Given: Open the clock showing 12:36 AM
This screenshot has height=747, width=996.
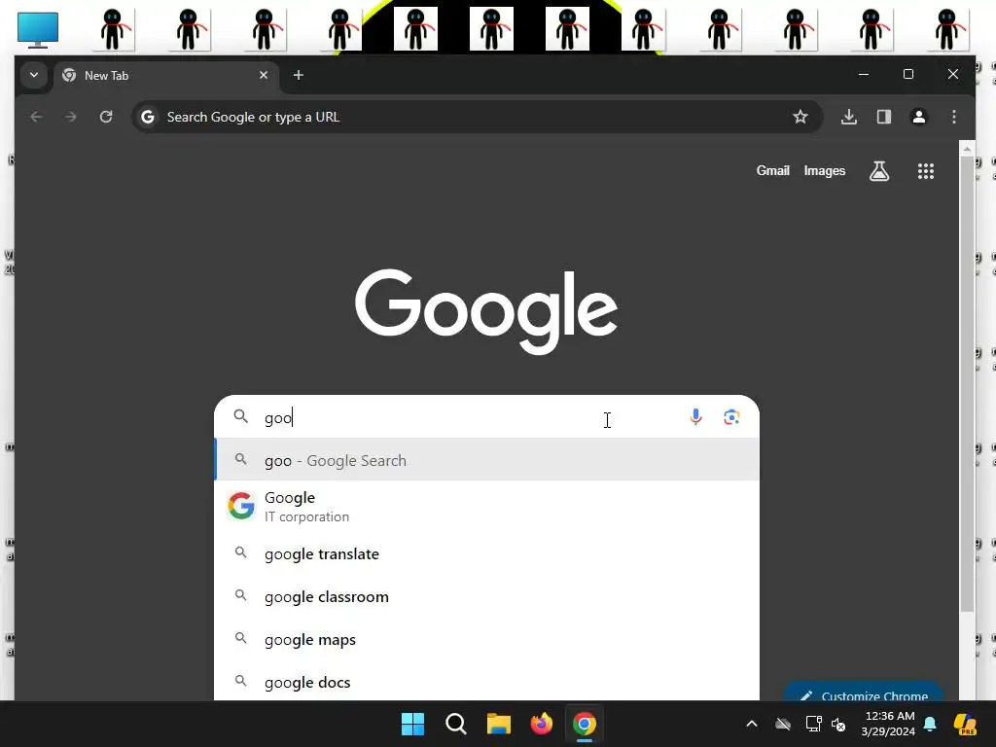Looking at the screenshot, I should (x=888, y=724).
